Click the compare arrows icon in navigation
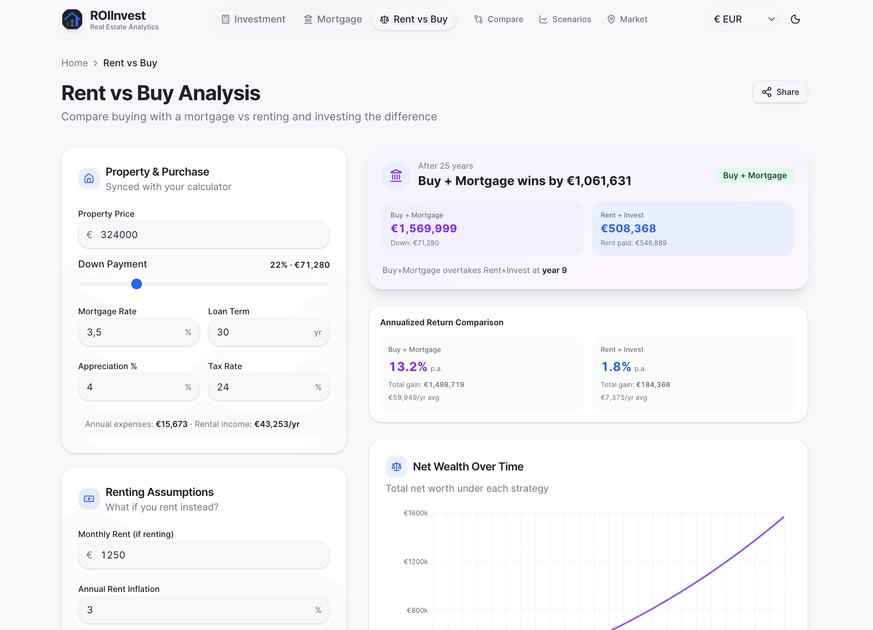 pos(478,19)
